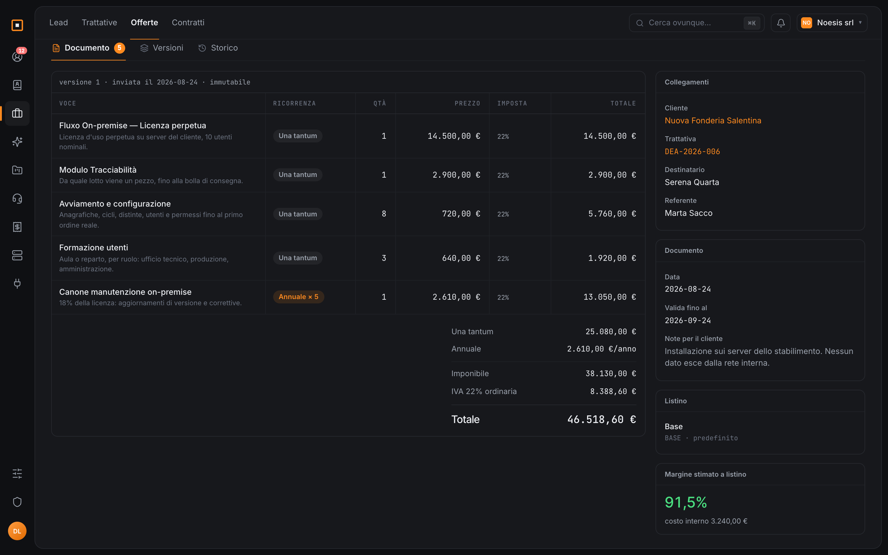Open the plug integrations icon
The width and height of the screenshot is (888, 555).
click(17, 283)
